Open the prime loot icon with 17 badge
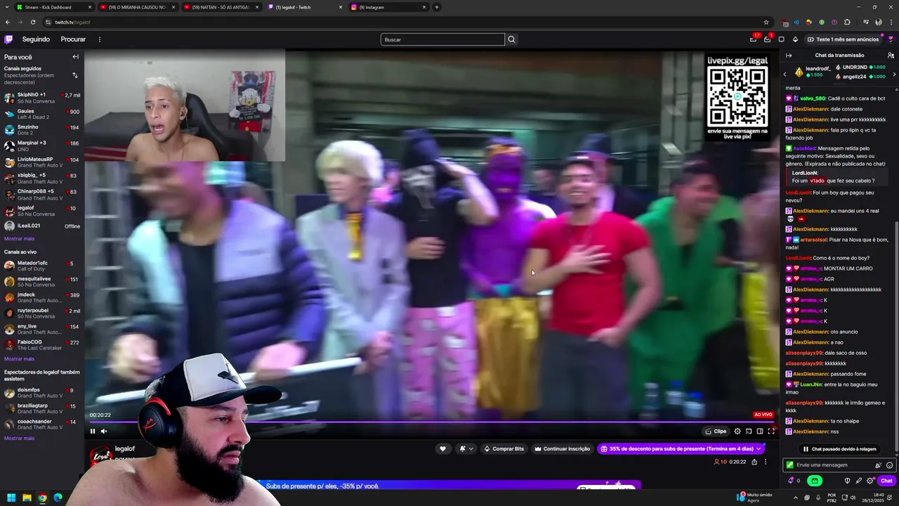 pos(754,39)
